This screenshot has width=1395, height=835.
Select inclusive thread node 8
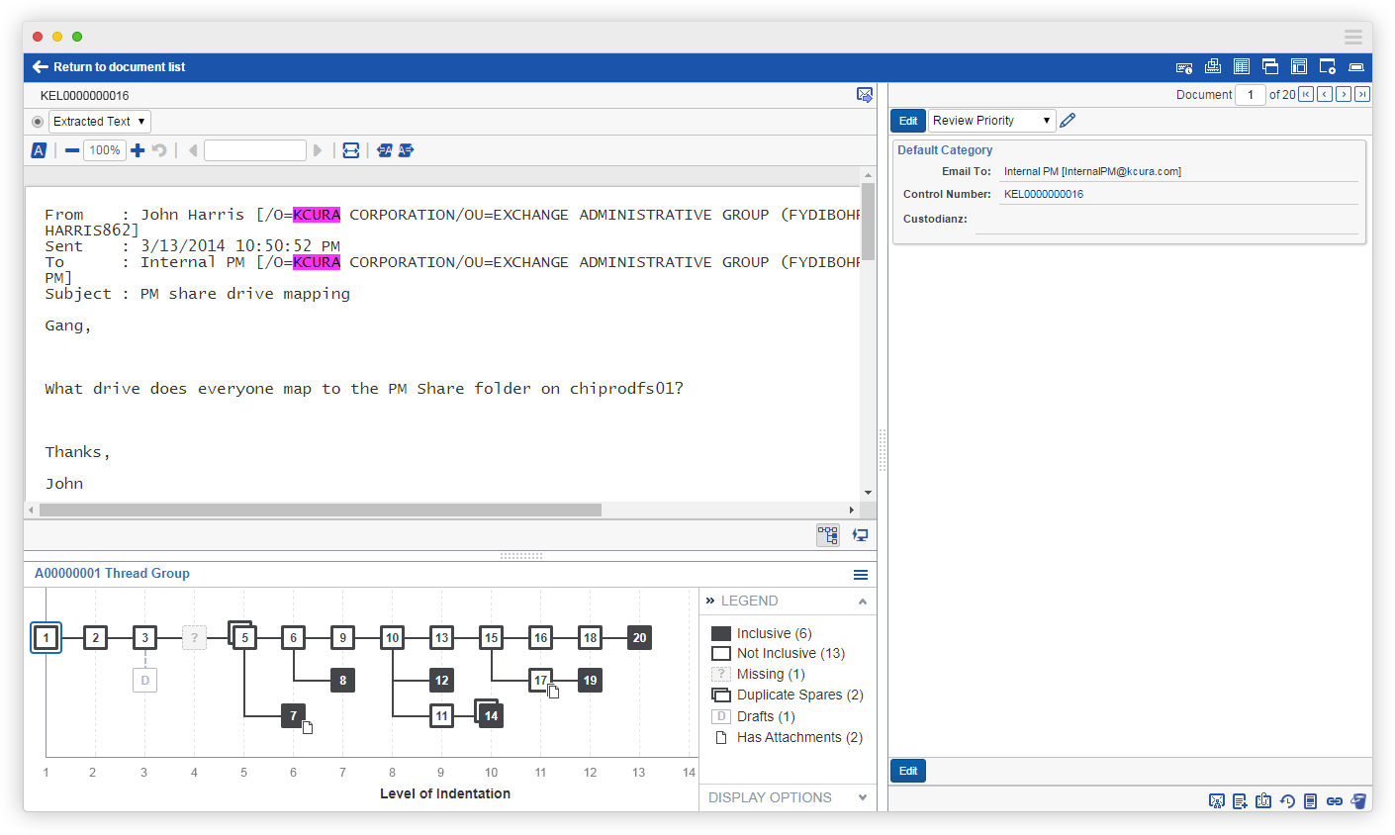[342, 681]
